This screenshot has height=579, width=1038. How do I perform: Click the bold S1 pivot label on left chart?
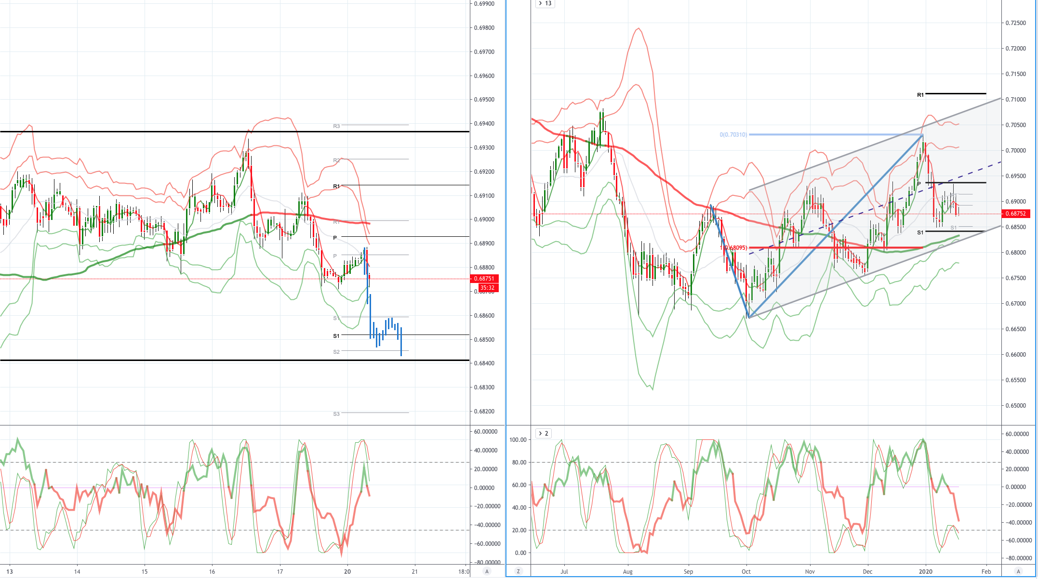tap(336, 336)
